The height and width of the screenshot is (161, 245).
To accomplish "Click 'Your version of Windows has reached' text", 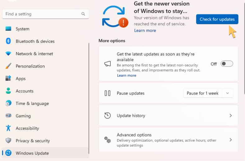I will (162, 21).
